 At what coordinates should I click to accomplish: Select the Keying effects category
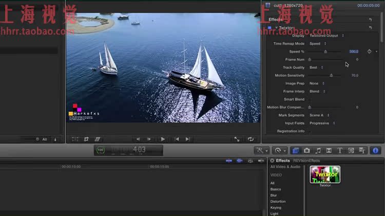click(x=276, y=208)
